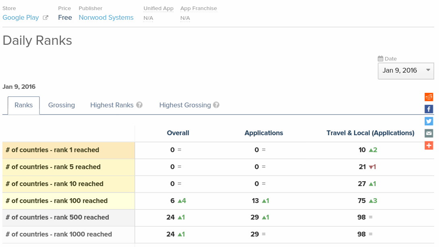Open the Google Play store link
The height and width of the screenshot is (247, 439).
[21, 18]
